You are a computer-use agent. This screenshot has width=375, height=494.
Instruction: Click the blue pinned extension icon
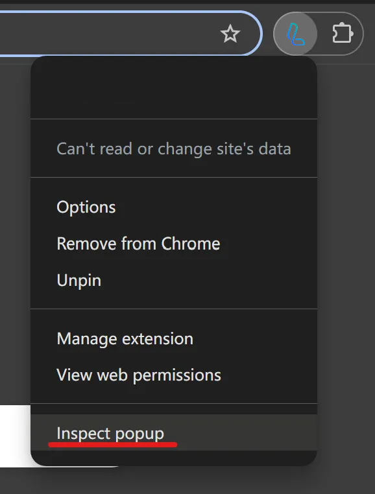click(x=295, y=34)
